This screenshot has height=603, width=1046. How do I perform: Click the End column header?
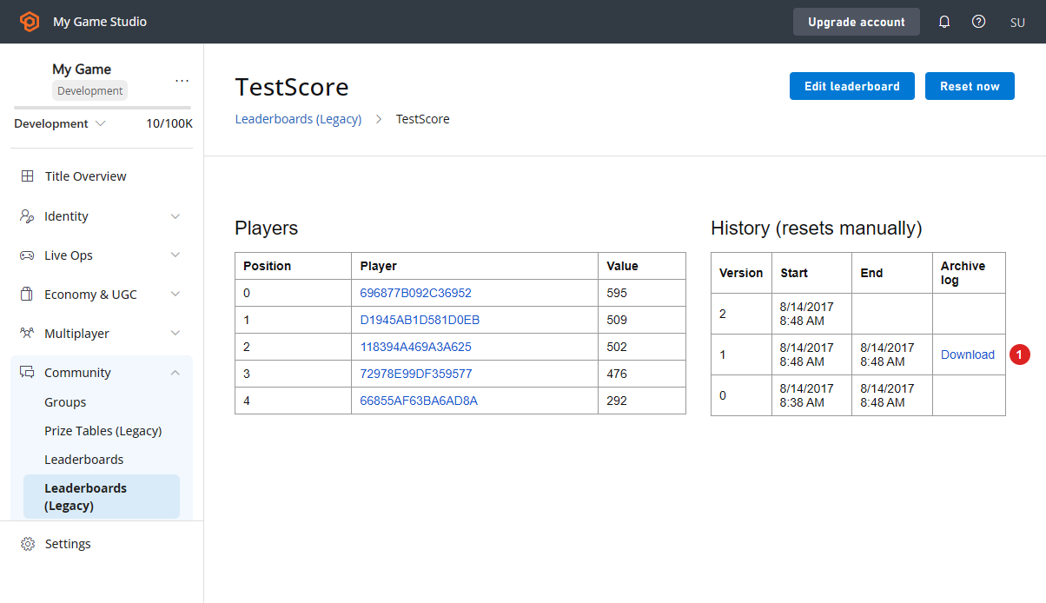click(892, 273)
